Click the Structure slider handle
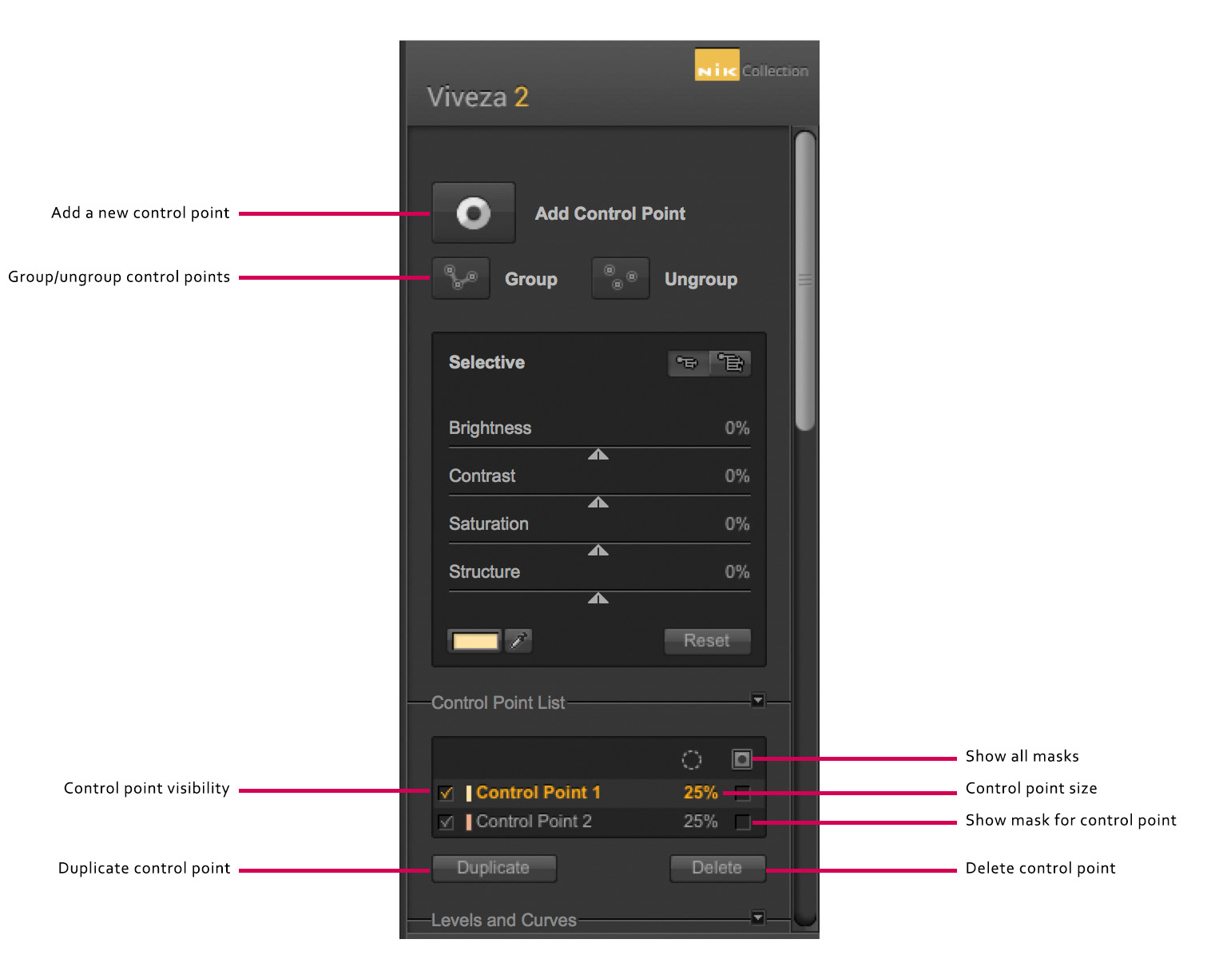 point(598,598)
